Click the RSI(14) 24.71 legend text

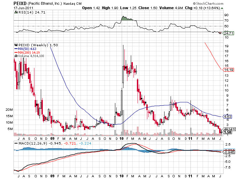tap(32, 12)
